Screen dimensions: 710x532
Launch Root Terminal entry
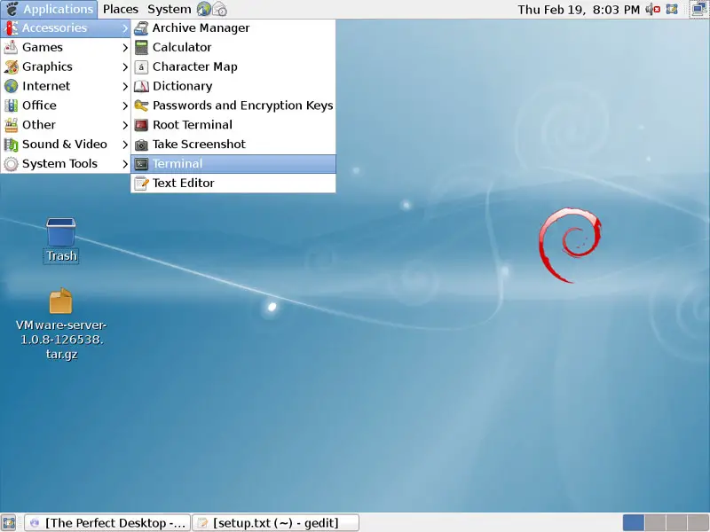pos(233,125)
